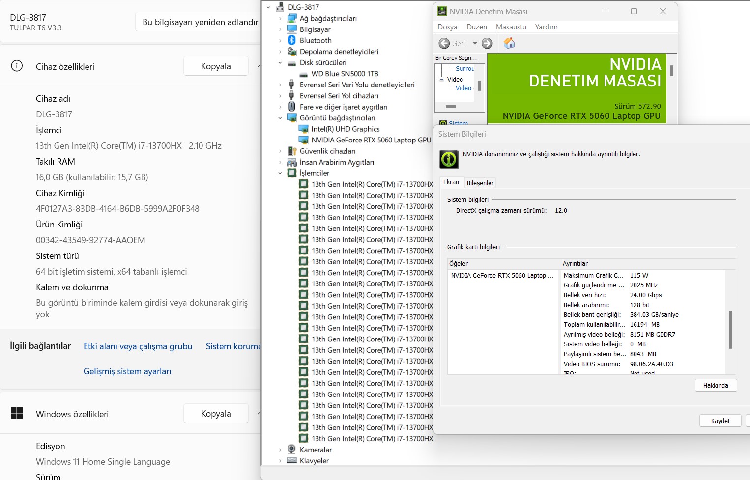
Task: Click the green info icon in Sistem Bilgileri
Action: pos(449,159)
